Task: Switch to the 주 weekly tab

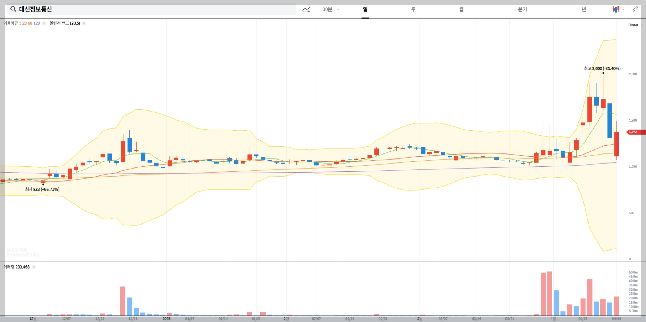Action: coord(413,9)
